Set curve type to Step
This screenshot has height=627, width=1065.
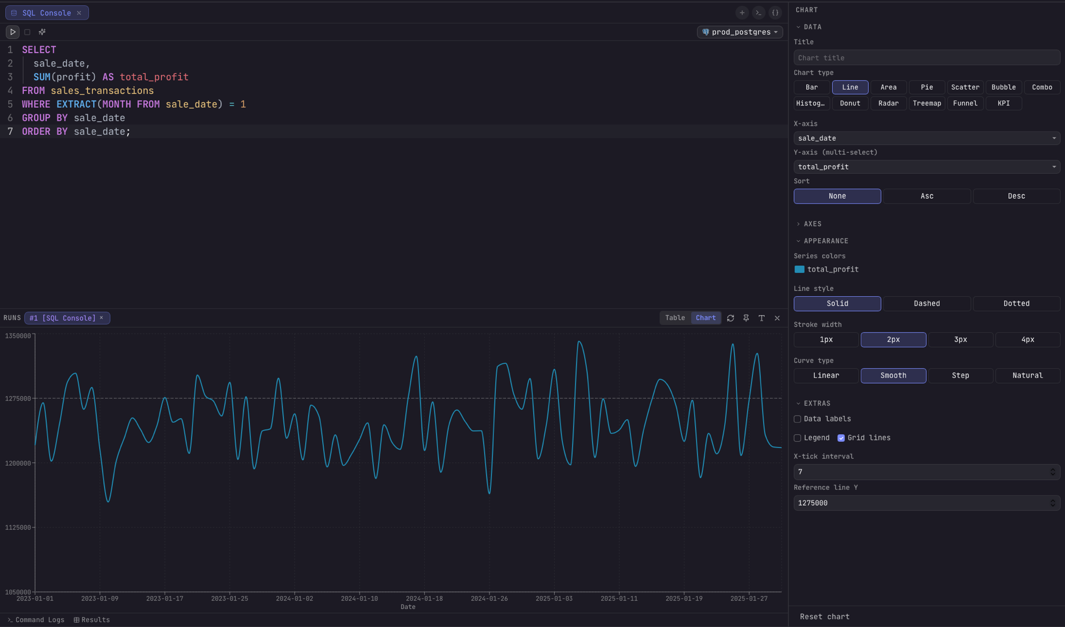pos(960,376)
